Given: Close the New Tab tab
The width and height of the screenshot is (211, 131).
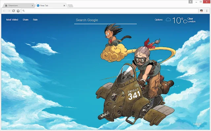Looking at the screenshot, I should [64, 6].
